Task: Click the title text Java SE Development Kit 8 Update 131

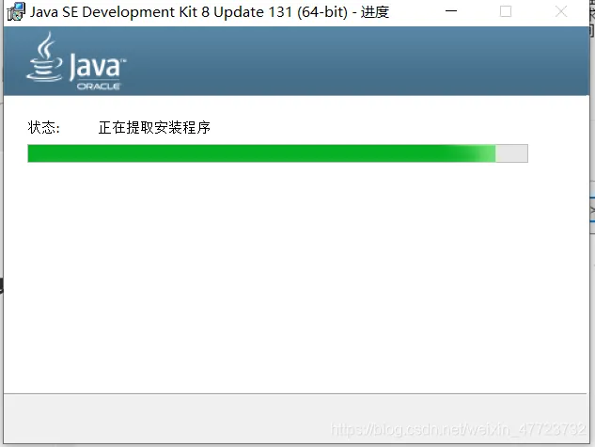Action: pos(162,12)
